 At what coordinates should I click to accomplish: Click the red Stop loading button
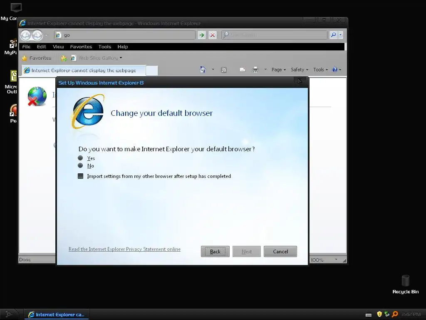pyautogui.click(x=213, y=35)
